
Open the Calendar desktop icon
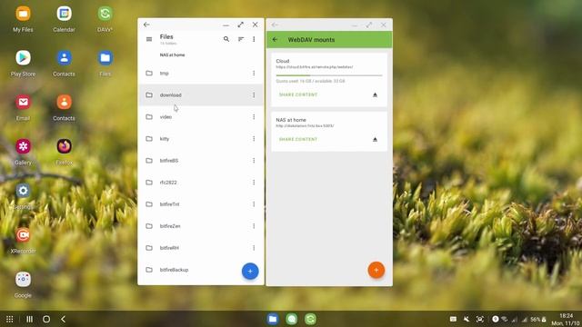pyautogui.click(x=64, y=15)
